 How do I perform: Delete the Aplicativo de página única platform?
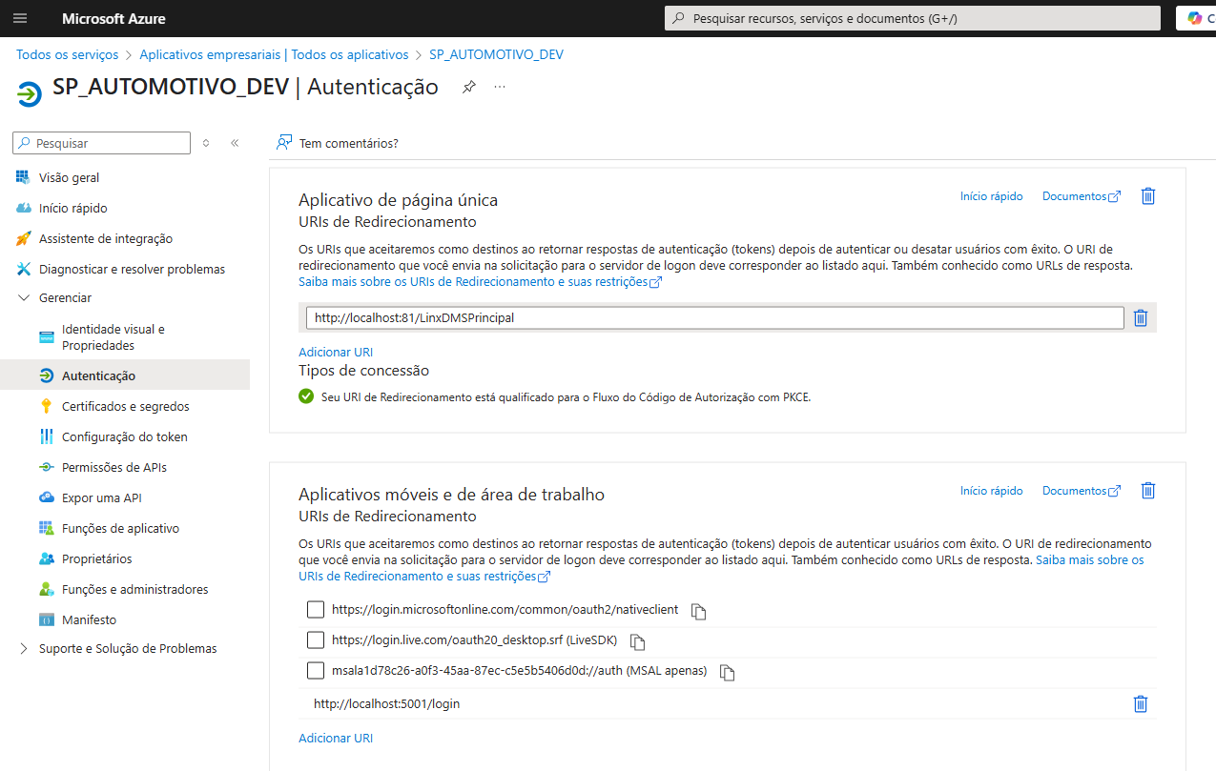(x=1148, y=196)
